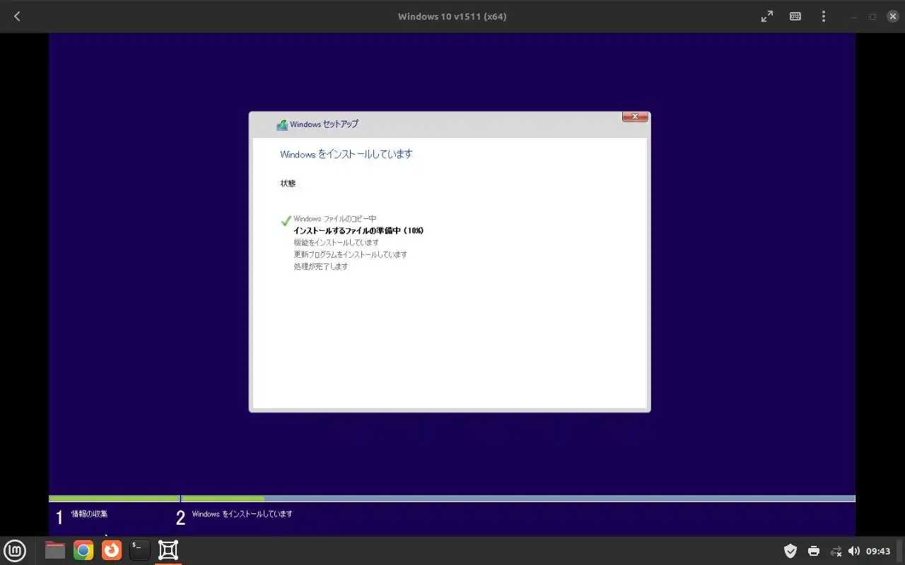Click step 2 "Windows をインストールしています" label
Screen dimensions: 905x565
[x=242, y=514]
